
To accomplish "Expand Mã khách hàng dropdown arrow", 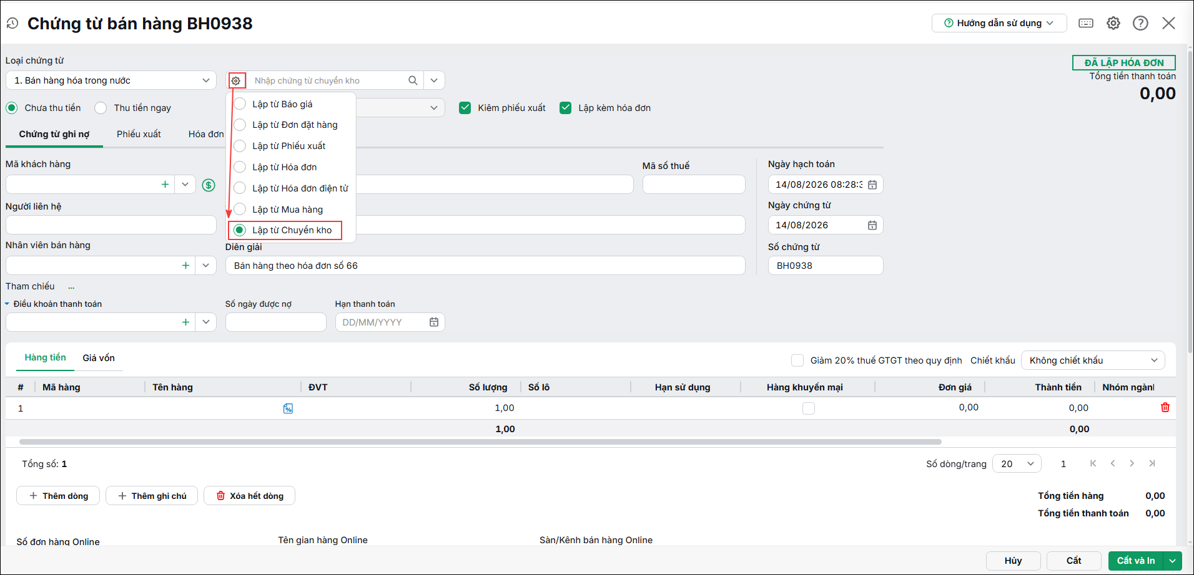I will tap(185, 185).
